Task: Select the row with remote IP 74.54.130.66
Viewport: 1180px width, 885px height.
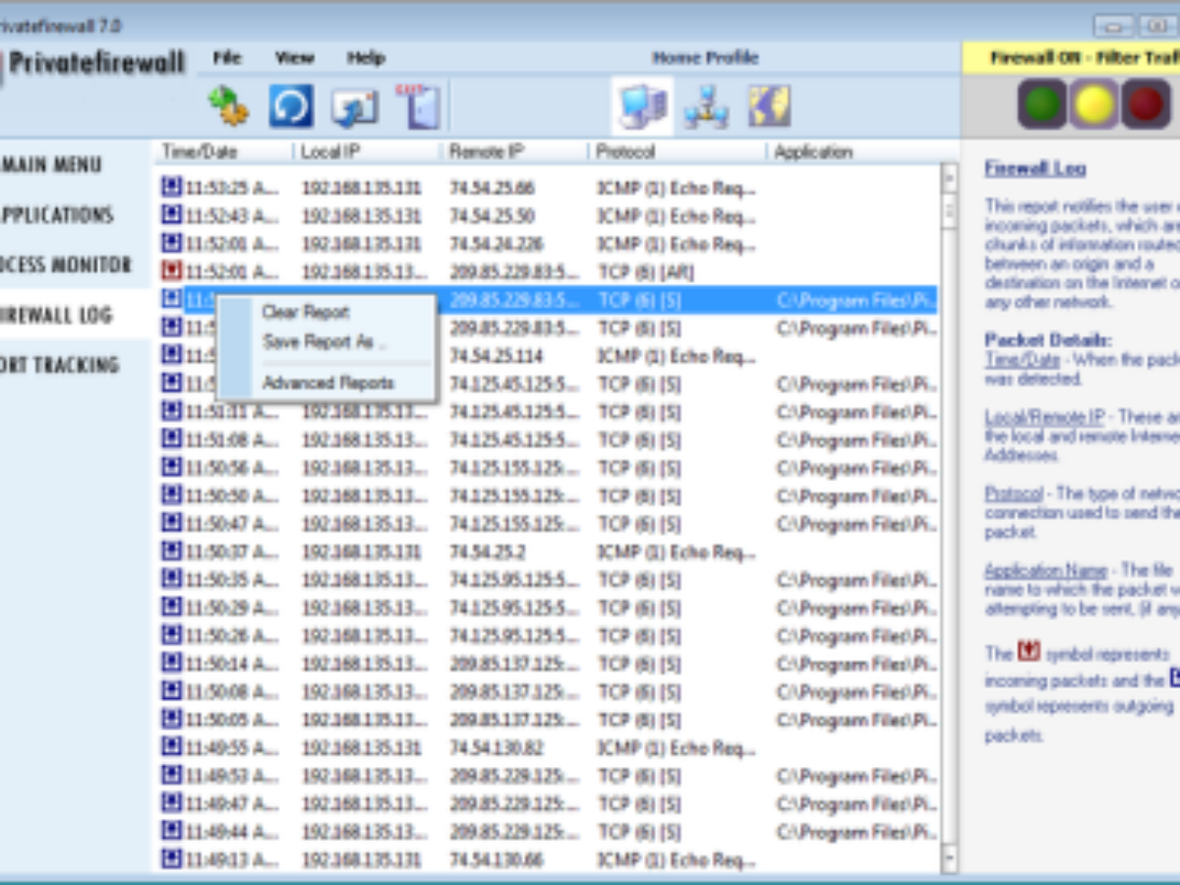Action: pos(547,859)
